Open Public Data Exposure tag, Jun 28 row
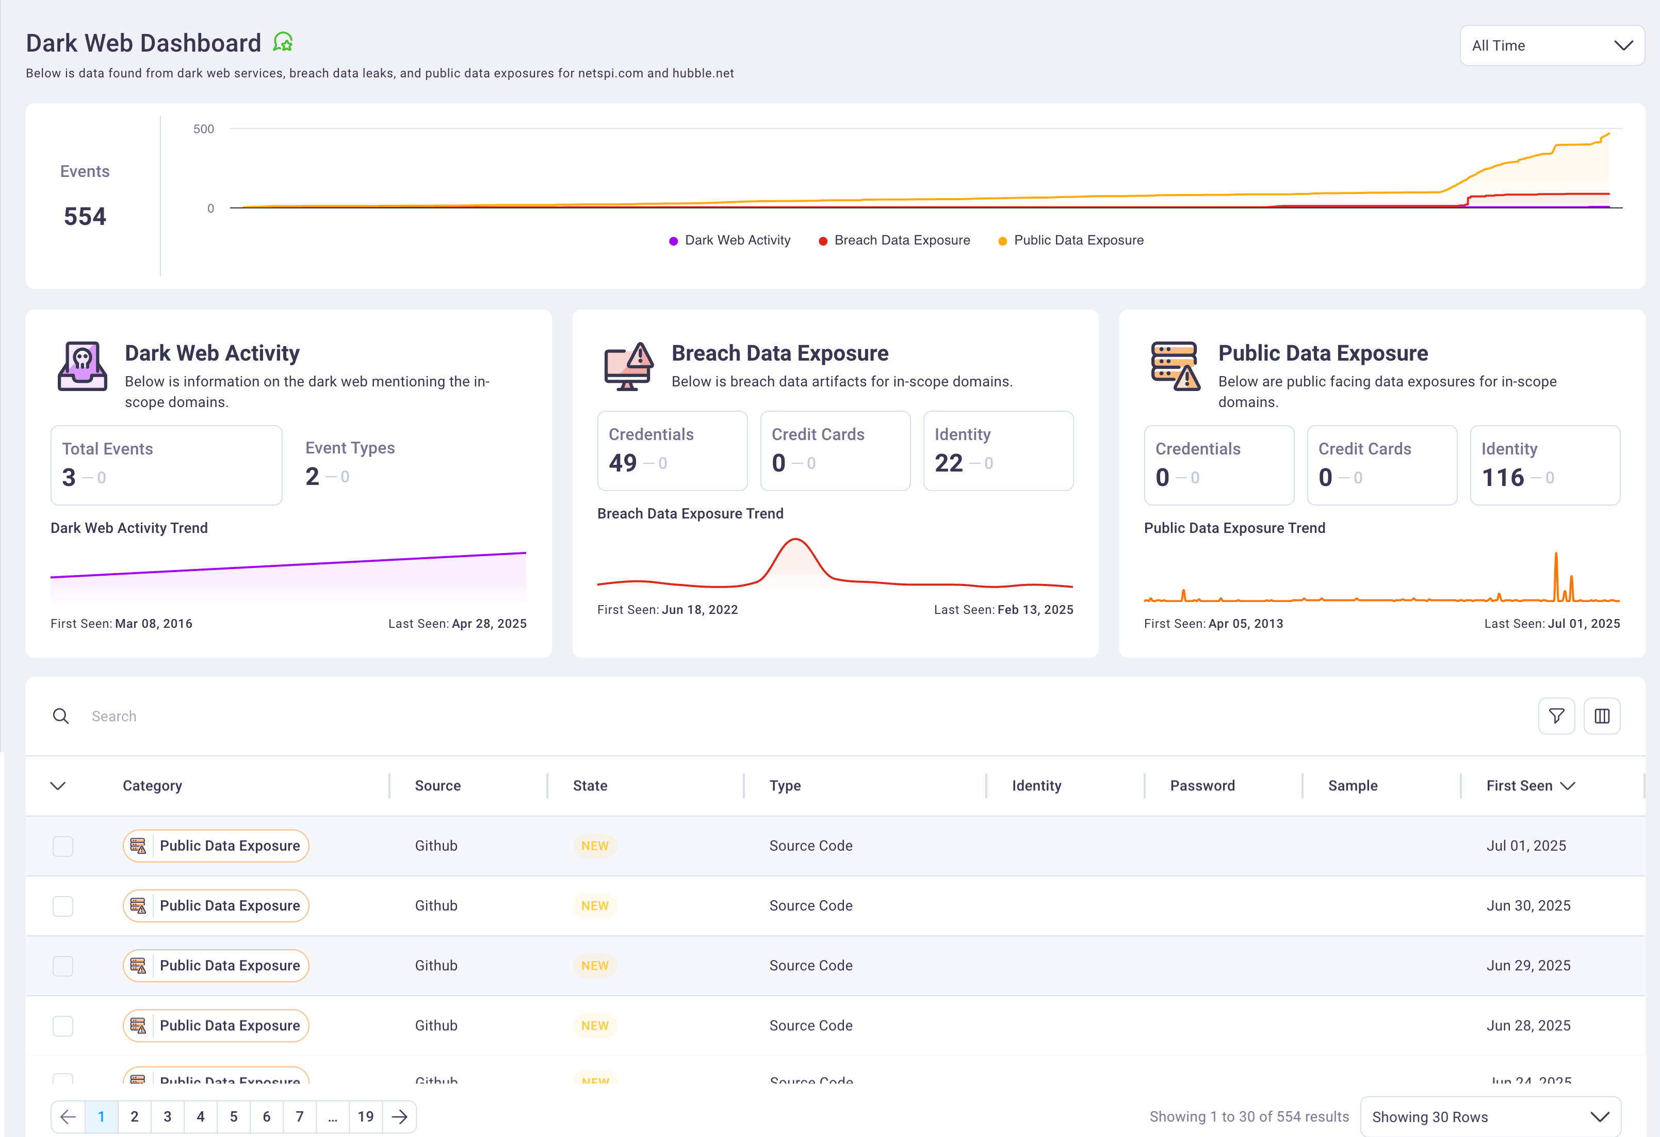Image resolution: width=1660 pixels, height=1137 pixels. click(x=216, y=1026)
